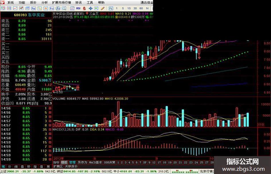The image size is (271, 174).
Task: Select the pencil drawing tool icon
Action: click(x=103, y=8)
